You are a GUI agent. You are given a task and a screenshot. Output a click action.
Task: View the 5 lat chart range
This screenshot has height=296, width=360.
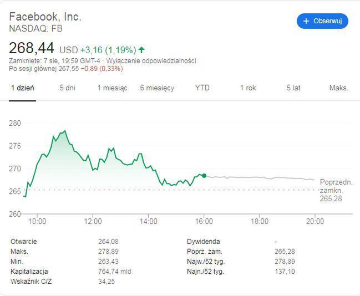pyautogui.click(x=293, y=88)
